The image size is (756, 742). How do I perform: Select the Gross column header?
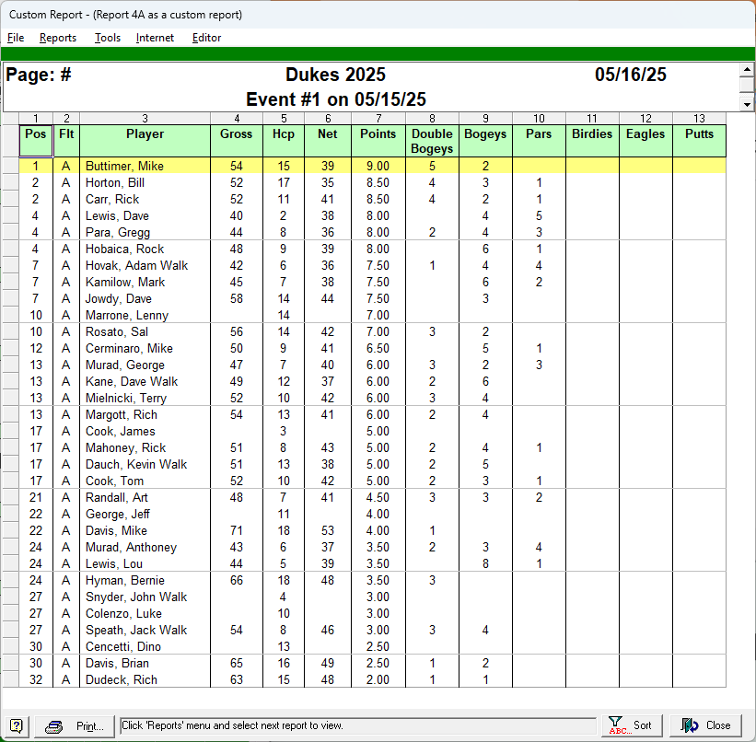click(237, 134)
